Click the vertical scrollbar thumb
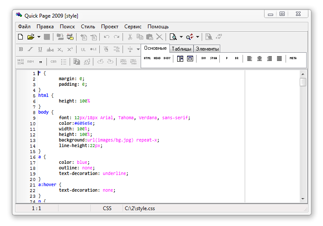The image size is (323, 226). [x=303, y=82]
